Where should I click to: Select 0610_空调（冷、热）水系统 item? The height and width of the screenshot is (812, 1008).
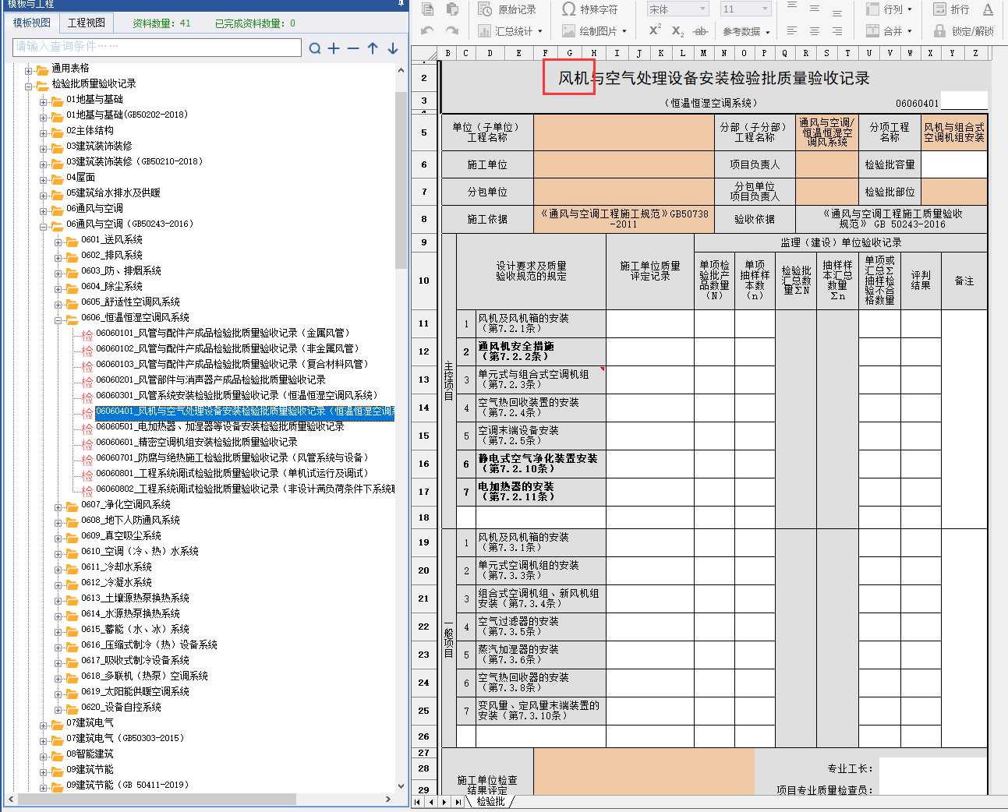pos(140,551)
